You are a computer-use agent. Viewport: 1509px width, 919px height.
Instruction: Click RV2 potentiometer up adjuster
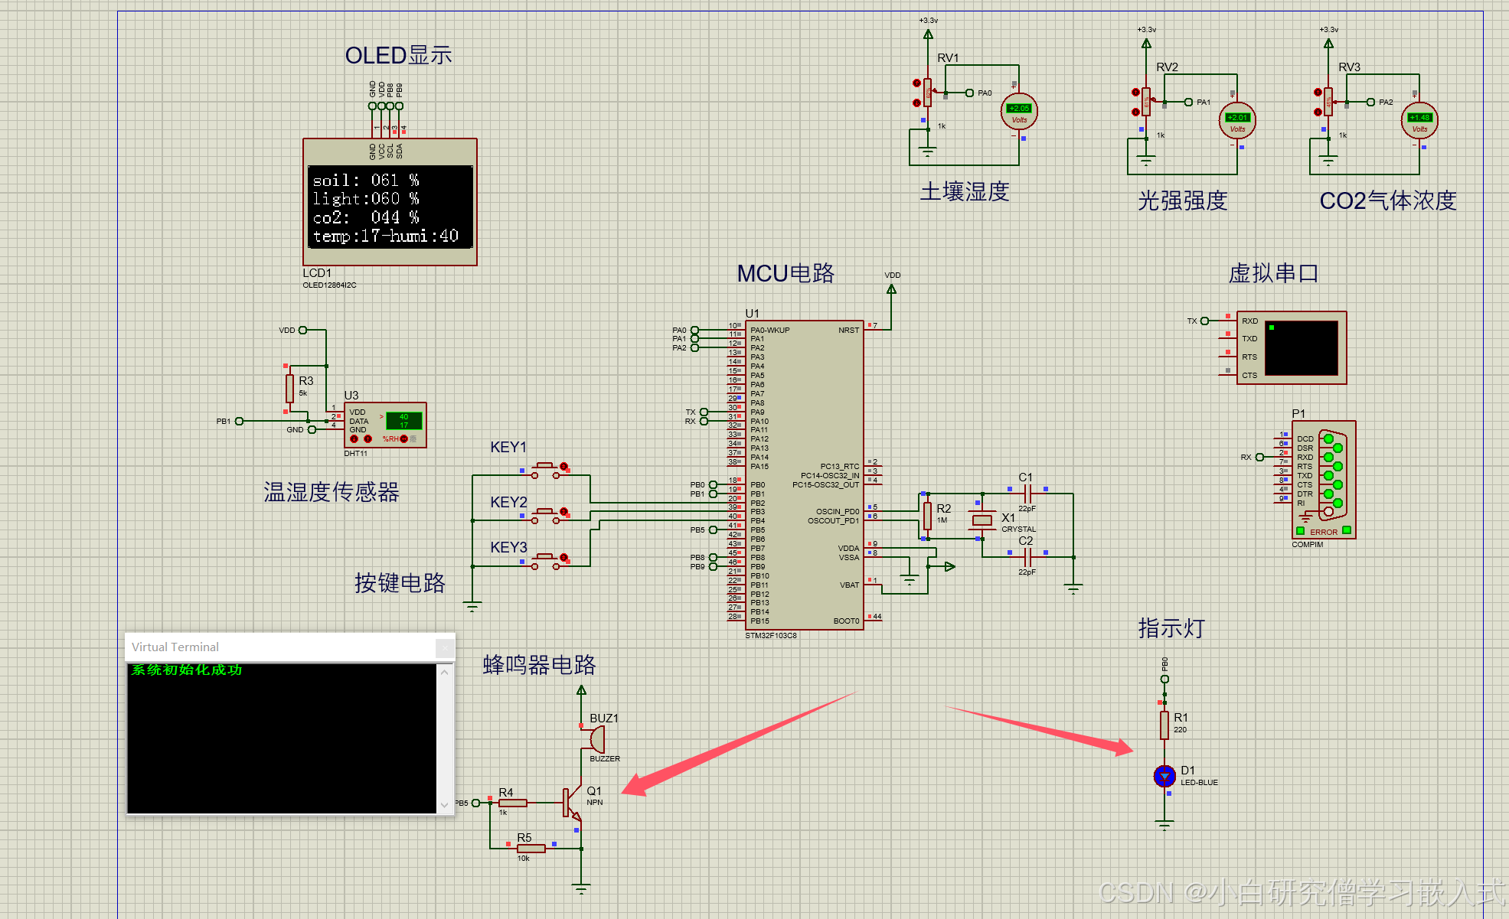click(x=1135, y=93)
